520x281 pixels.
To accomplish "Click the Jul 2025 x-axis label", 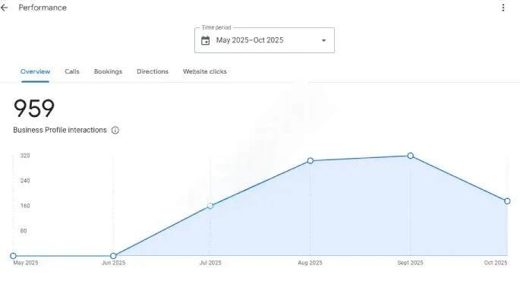I will [x=210, y=263].
